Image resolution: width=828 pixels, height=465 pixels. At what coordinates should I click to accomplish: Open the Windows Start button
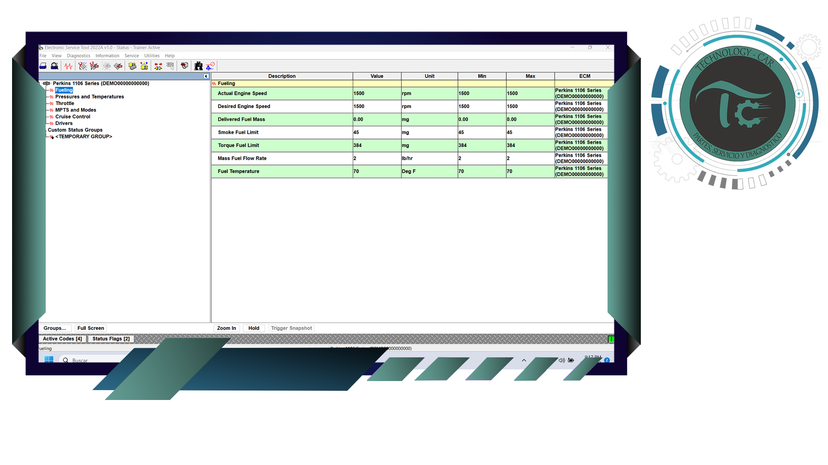pyautogui.click(x=49, y=360)
